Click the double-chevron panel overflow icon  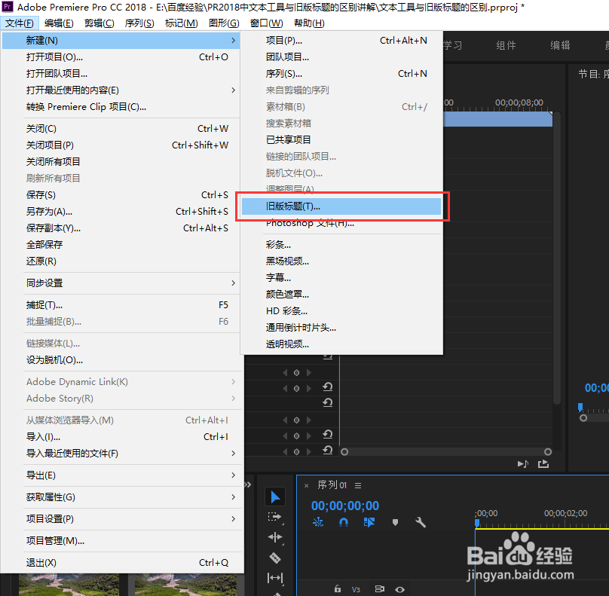coord(248,484)
